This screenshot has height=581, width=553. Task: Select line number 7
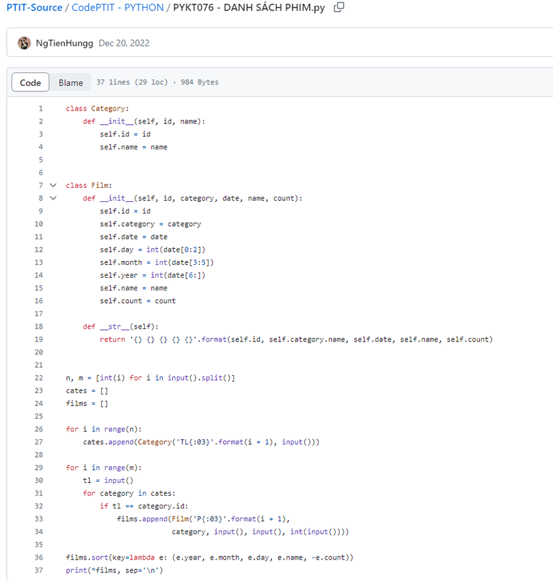click(x=41, y=185)
